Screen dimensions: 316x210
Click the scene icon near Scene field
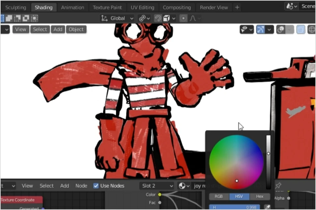coord(290,7)
